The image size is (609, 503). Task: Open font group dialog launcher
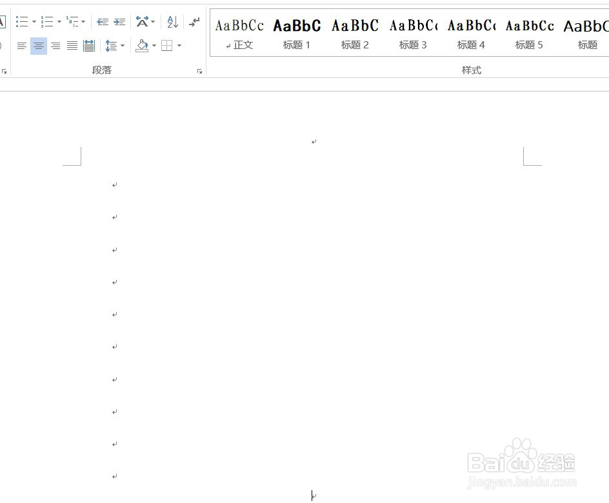tap(5, 72)
